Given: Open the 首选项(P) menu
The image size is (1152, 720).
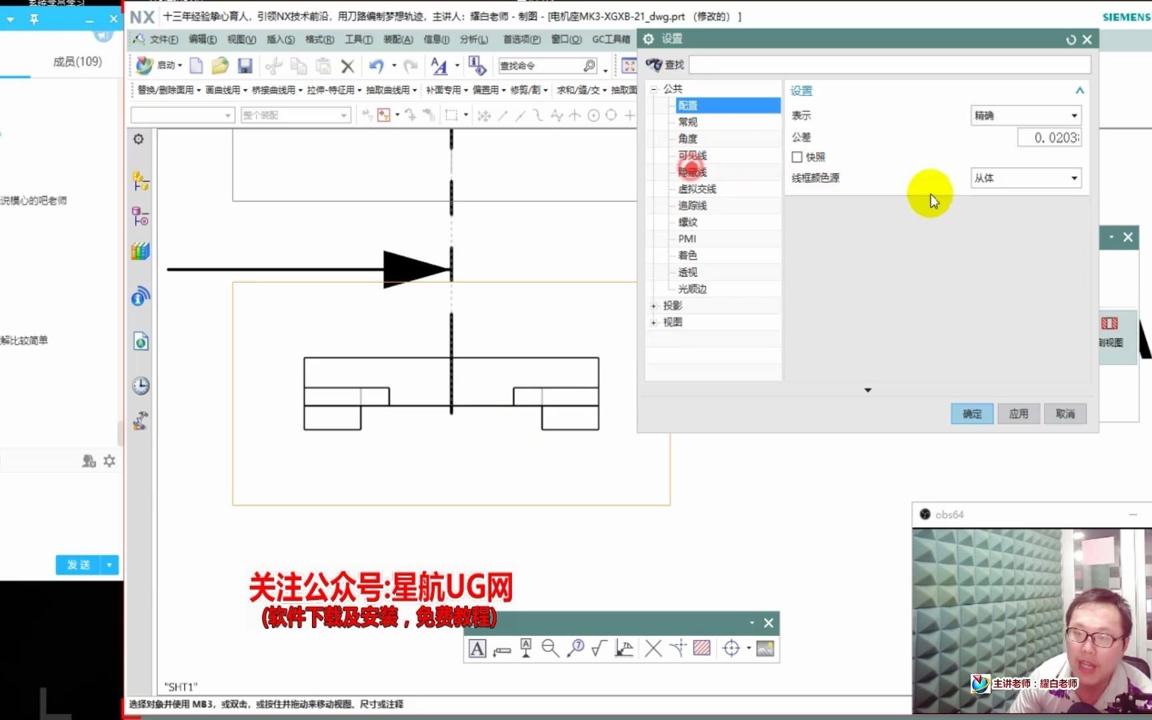Looking at the screenshot, I should [x=522, y=39].
